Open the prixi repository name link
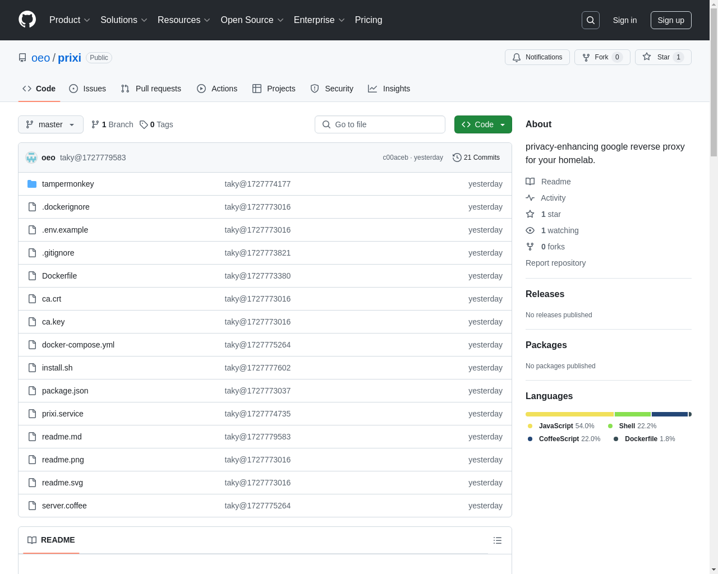 pyautogui.click(x=70, y=58)
